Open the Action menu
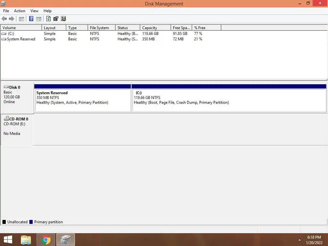The width and height of the screenshot is (328, 246). click(x=20, y=11)
